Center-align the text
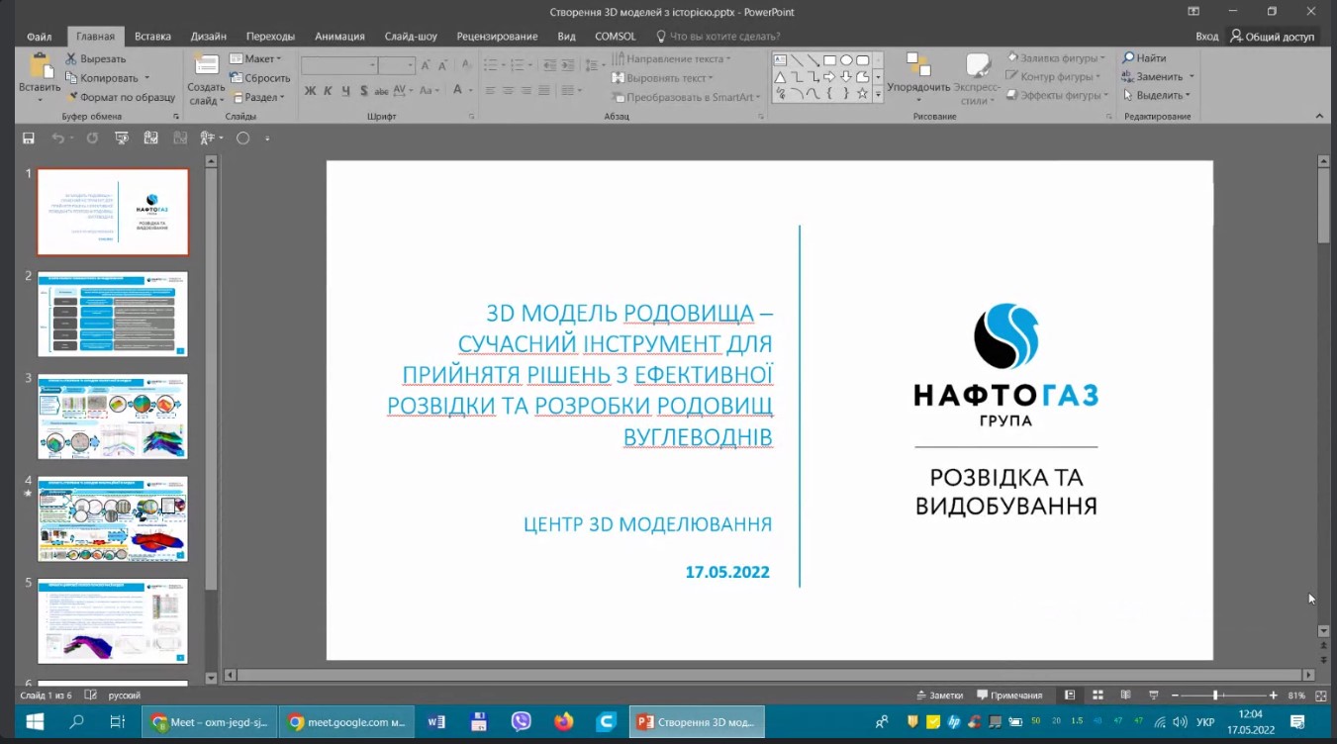 click(509, 90)
